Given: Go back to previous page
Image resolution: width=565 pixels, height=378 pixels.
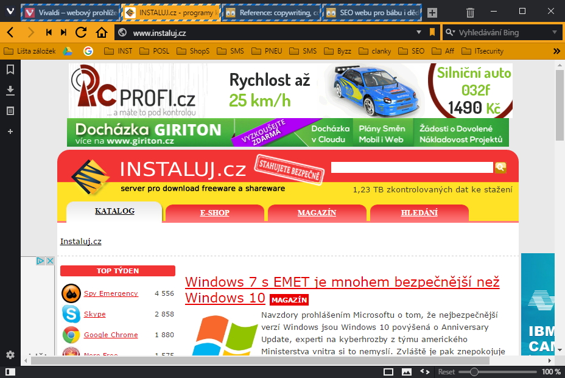Looking at the screenshot, I should click(x=10, y=32).
